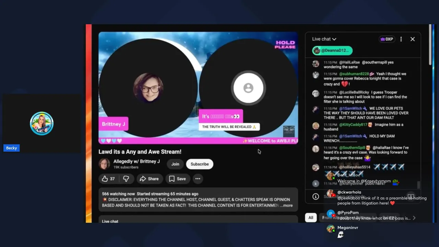Click the subscribers-only mode info icon

316,196
